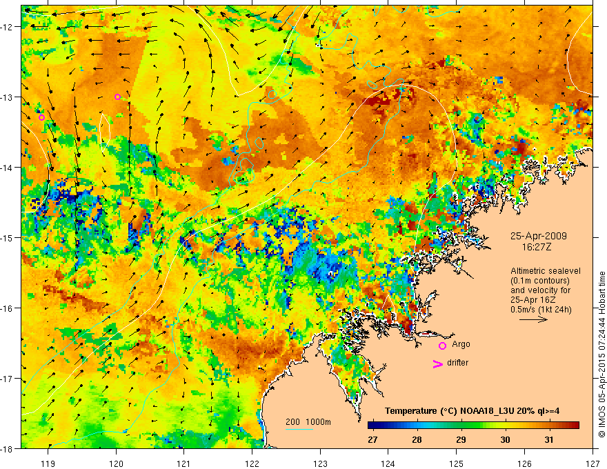Image resolution: width=607 pixels, height=469 pixels.
Task: Click the IMOS copyright vertical text
Action: coord(601,355)
